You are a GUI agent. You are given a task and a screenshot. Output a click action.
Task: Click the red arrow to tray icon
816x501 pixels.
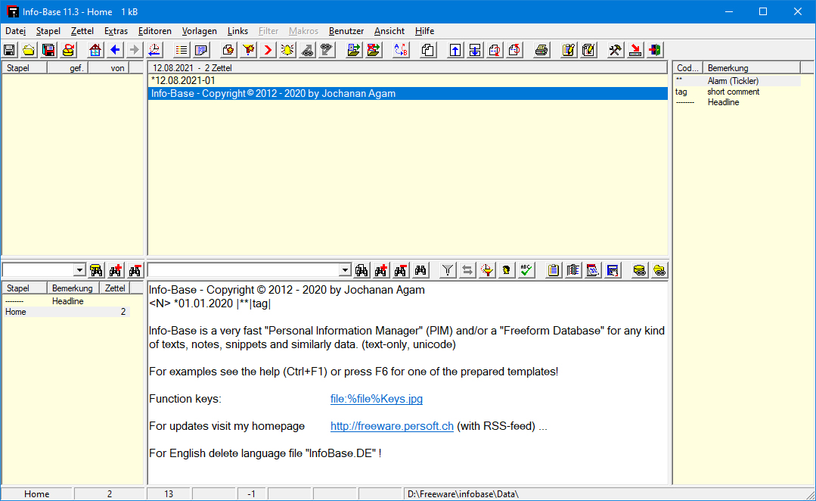635,50
